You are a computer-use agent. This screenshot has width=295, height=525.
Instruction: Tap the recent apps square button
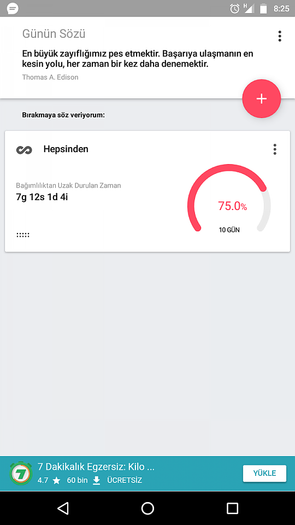(x=232, y=508)
